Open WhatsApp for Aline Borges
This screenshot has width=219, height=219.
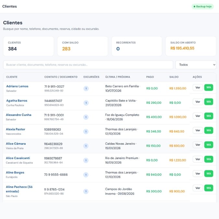click(209, 174)
